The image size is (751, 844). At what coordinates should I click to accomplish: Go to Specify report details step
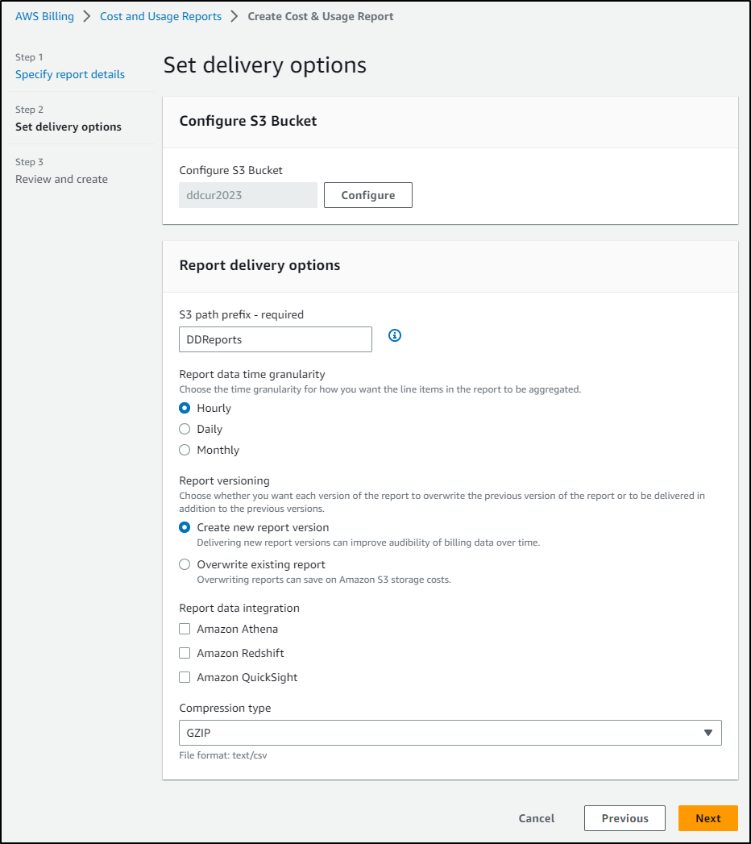pyautogui.click(x=70, y=74)
